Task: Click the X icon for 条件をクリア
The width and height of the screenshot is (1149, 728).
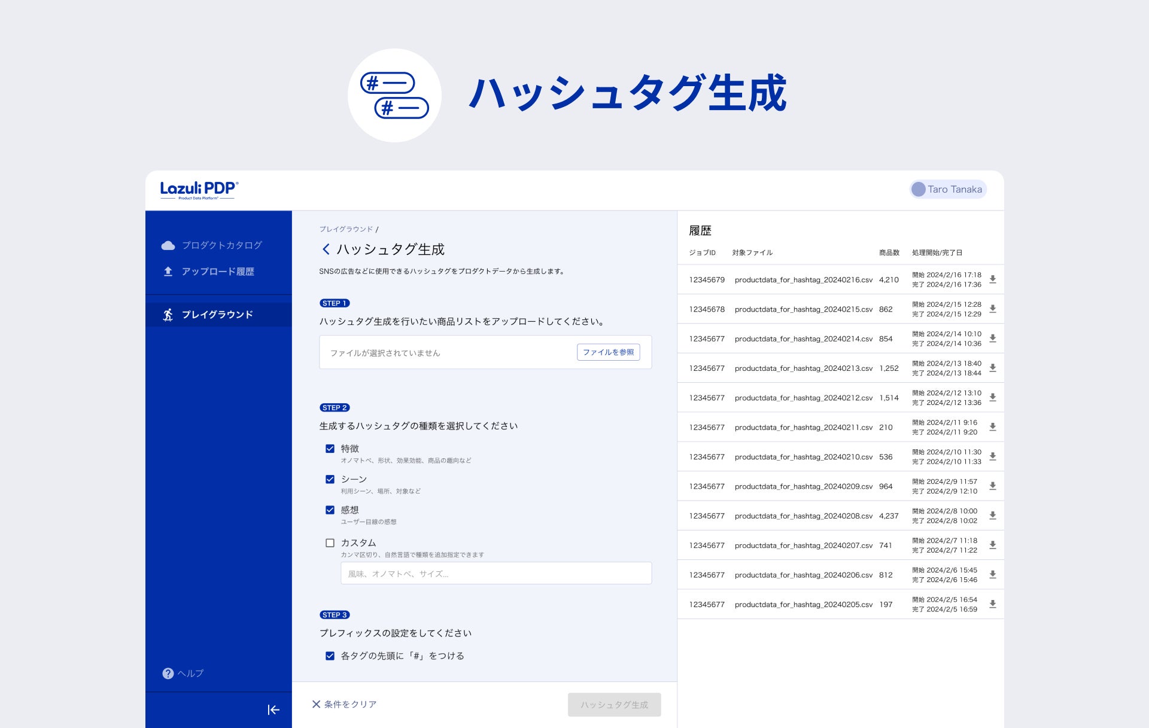Action: tap(316, 704)
